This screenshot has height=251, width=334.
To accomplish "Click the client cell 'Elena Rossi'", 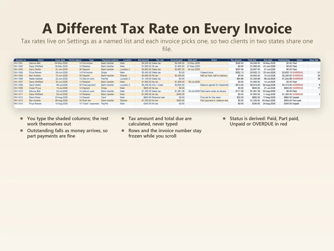I will point(40,97).
